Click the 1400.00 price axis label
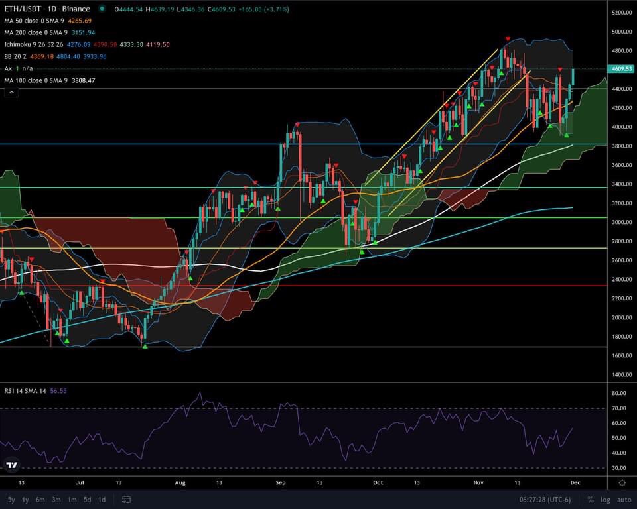 click(x=622, y=374)
